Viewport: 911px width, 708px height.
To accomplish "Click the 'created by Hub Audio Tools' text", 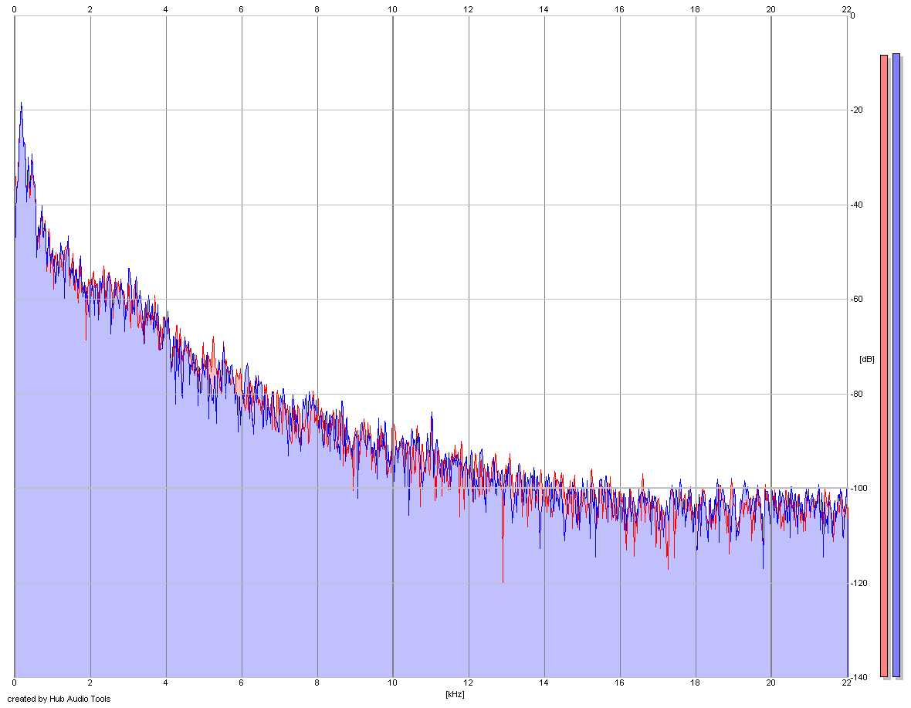I will (59, 700).
